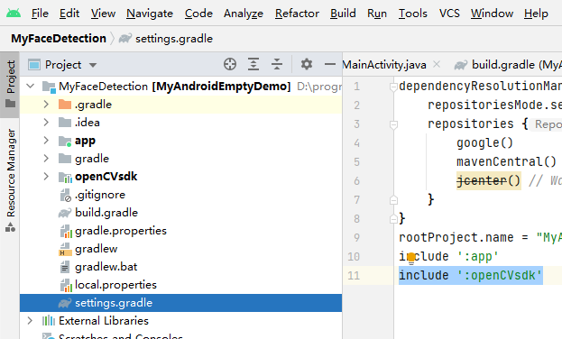Fold the dependencyResolutionManagement block at line 1

pos(393,87)
